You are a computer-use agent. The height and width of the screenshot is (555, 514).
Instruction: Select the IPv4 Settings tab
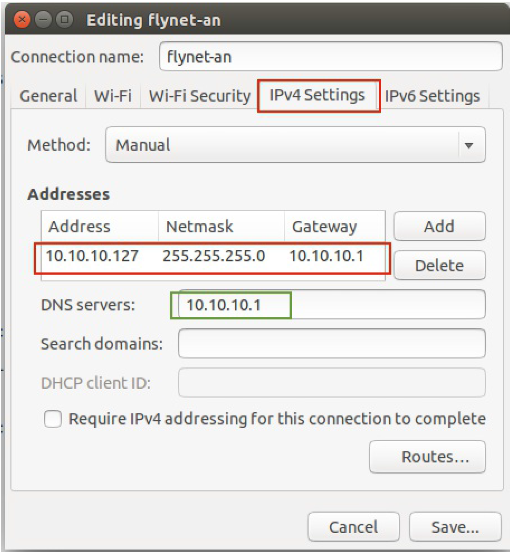pyautogui.click(x=317, y=95)
